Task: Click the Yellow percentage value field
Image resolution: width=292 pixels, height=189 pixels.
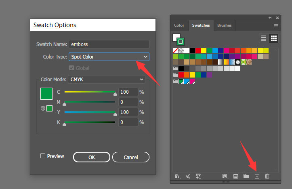Action: coord(128,112)
